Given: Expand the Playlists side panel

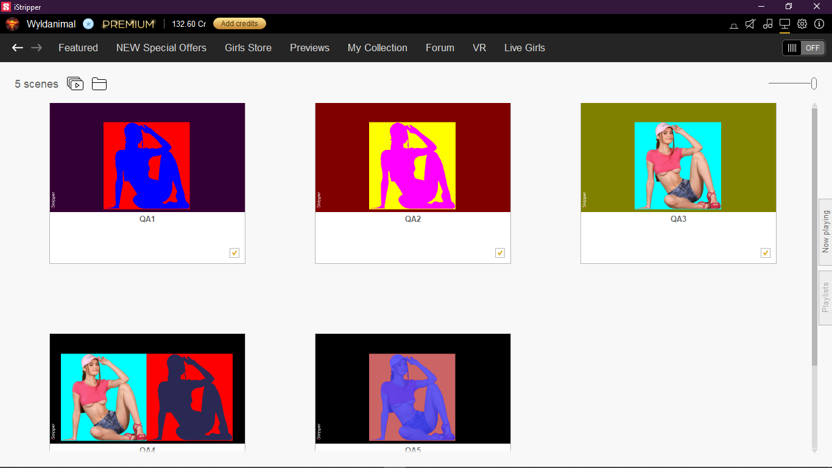Looking at the screenshot, I should (x=825, y=297).
